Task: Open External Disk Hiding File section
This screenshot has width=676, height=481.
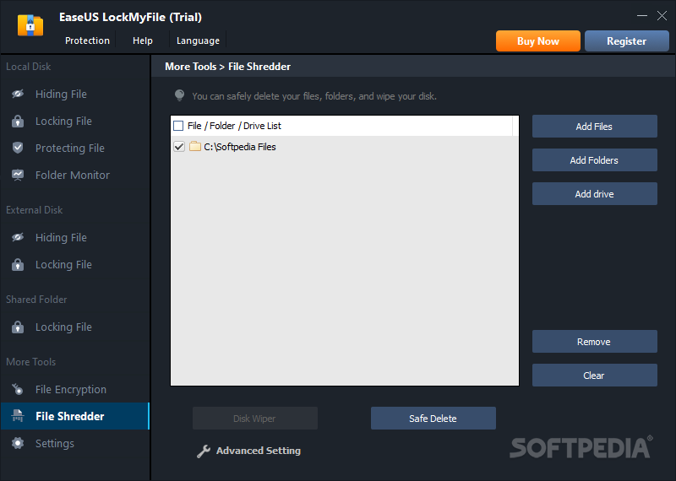Action: click(x=75, y=237)
